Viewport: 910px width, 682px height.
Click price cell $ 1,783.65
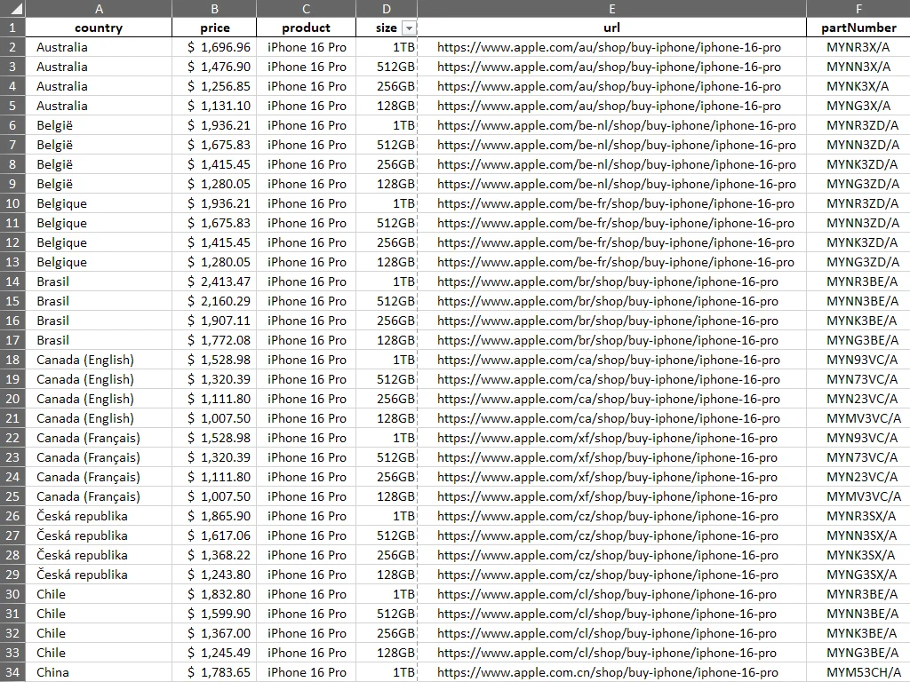[214, 672]
